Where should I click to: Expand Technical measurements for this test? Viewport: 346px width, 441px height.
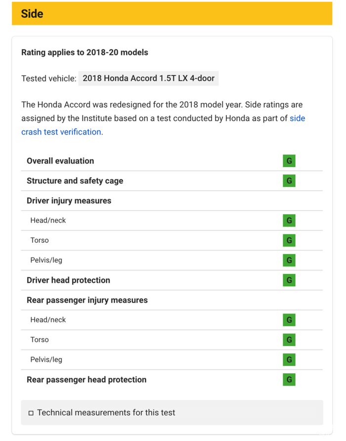(106, 413)
